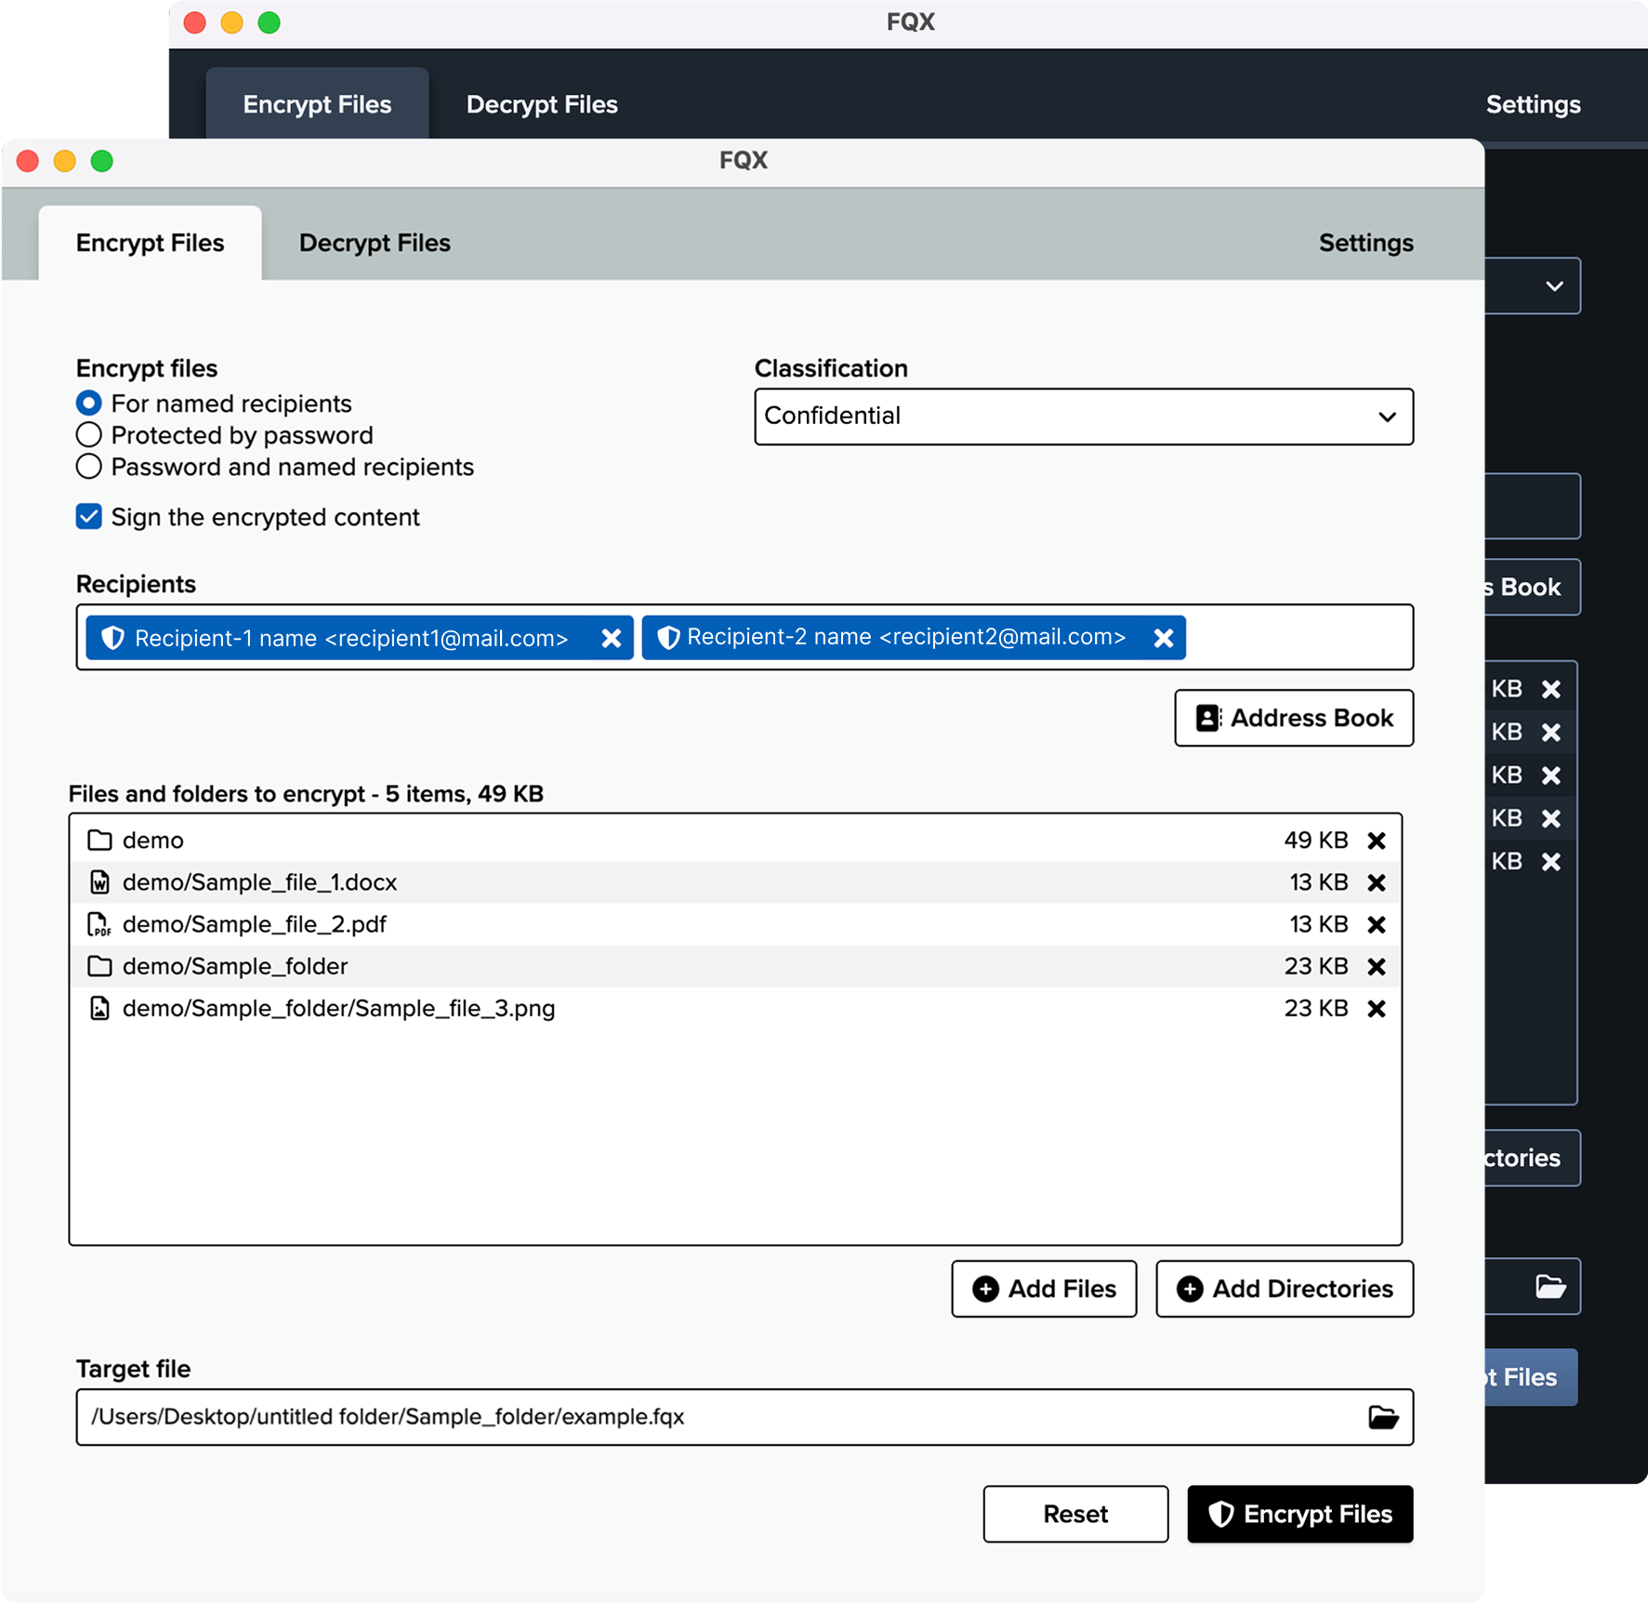The width and height of the screenshot is (1648, 1603).
Task: Click the Word document icon for Sample_file_1.docx
Action: (x=100, y=881)
